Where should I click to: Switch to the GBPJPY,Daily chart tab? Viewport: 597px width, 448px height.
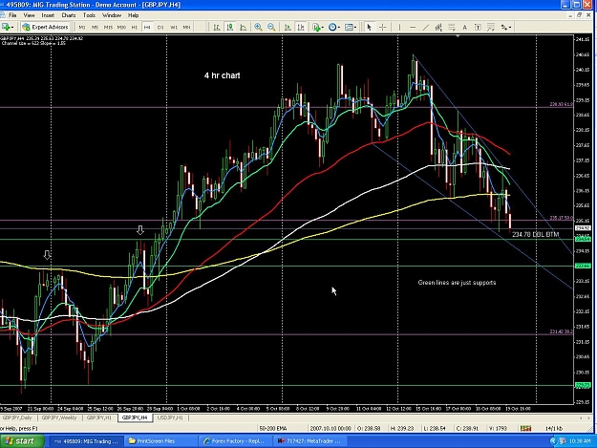[17, 418]
